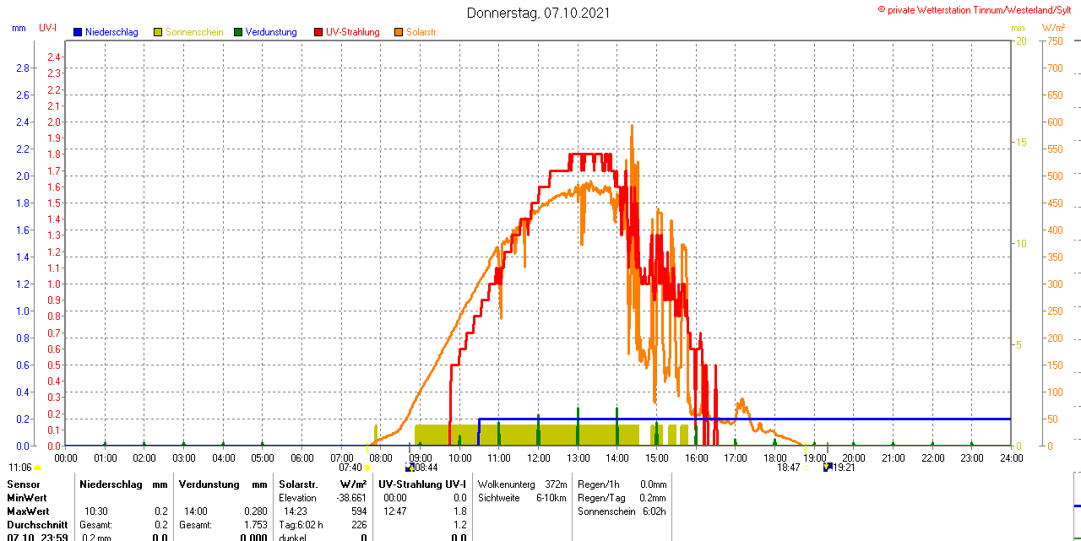The image size is (1081, 541).
Task: Click the Sonnenschein 6:02h value row
Action: pos(622,511)
